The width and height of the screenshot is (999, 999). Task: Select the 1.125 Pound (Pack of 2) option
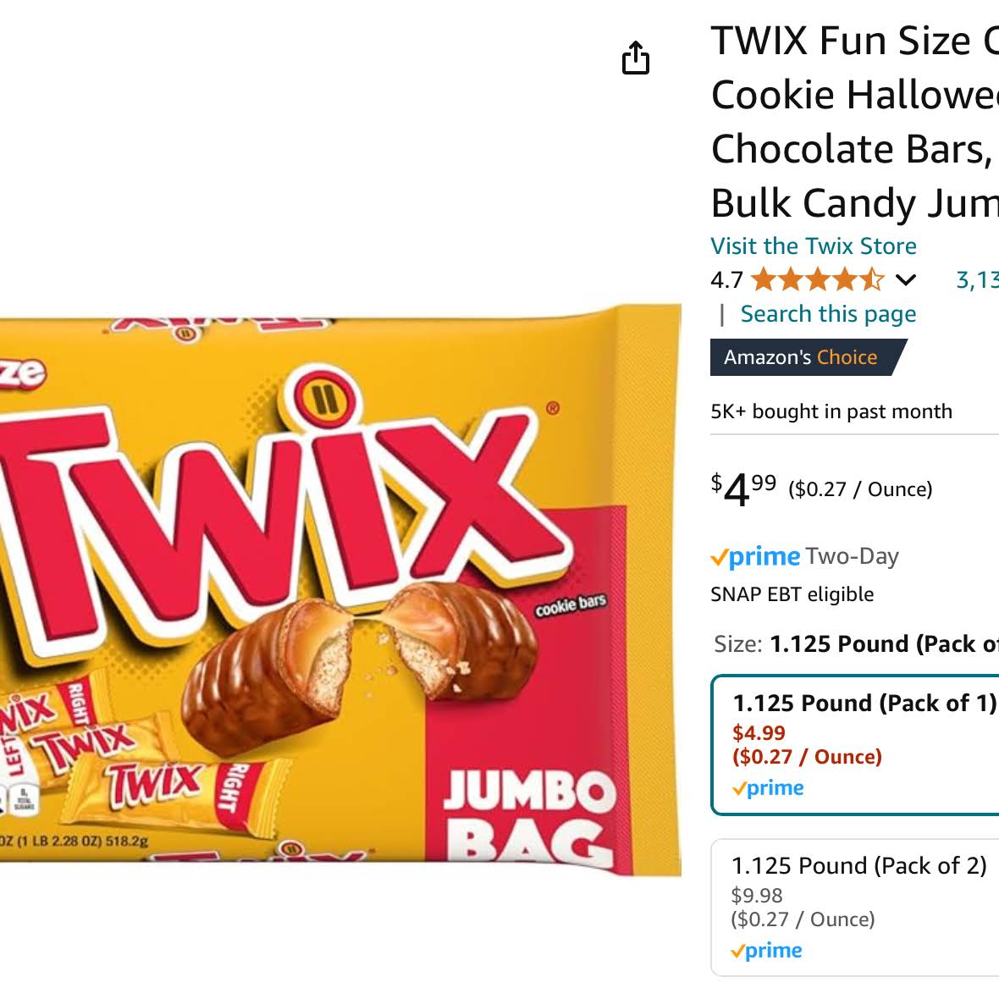[x=855, y=908]
